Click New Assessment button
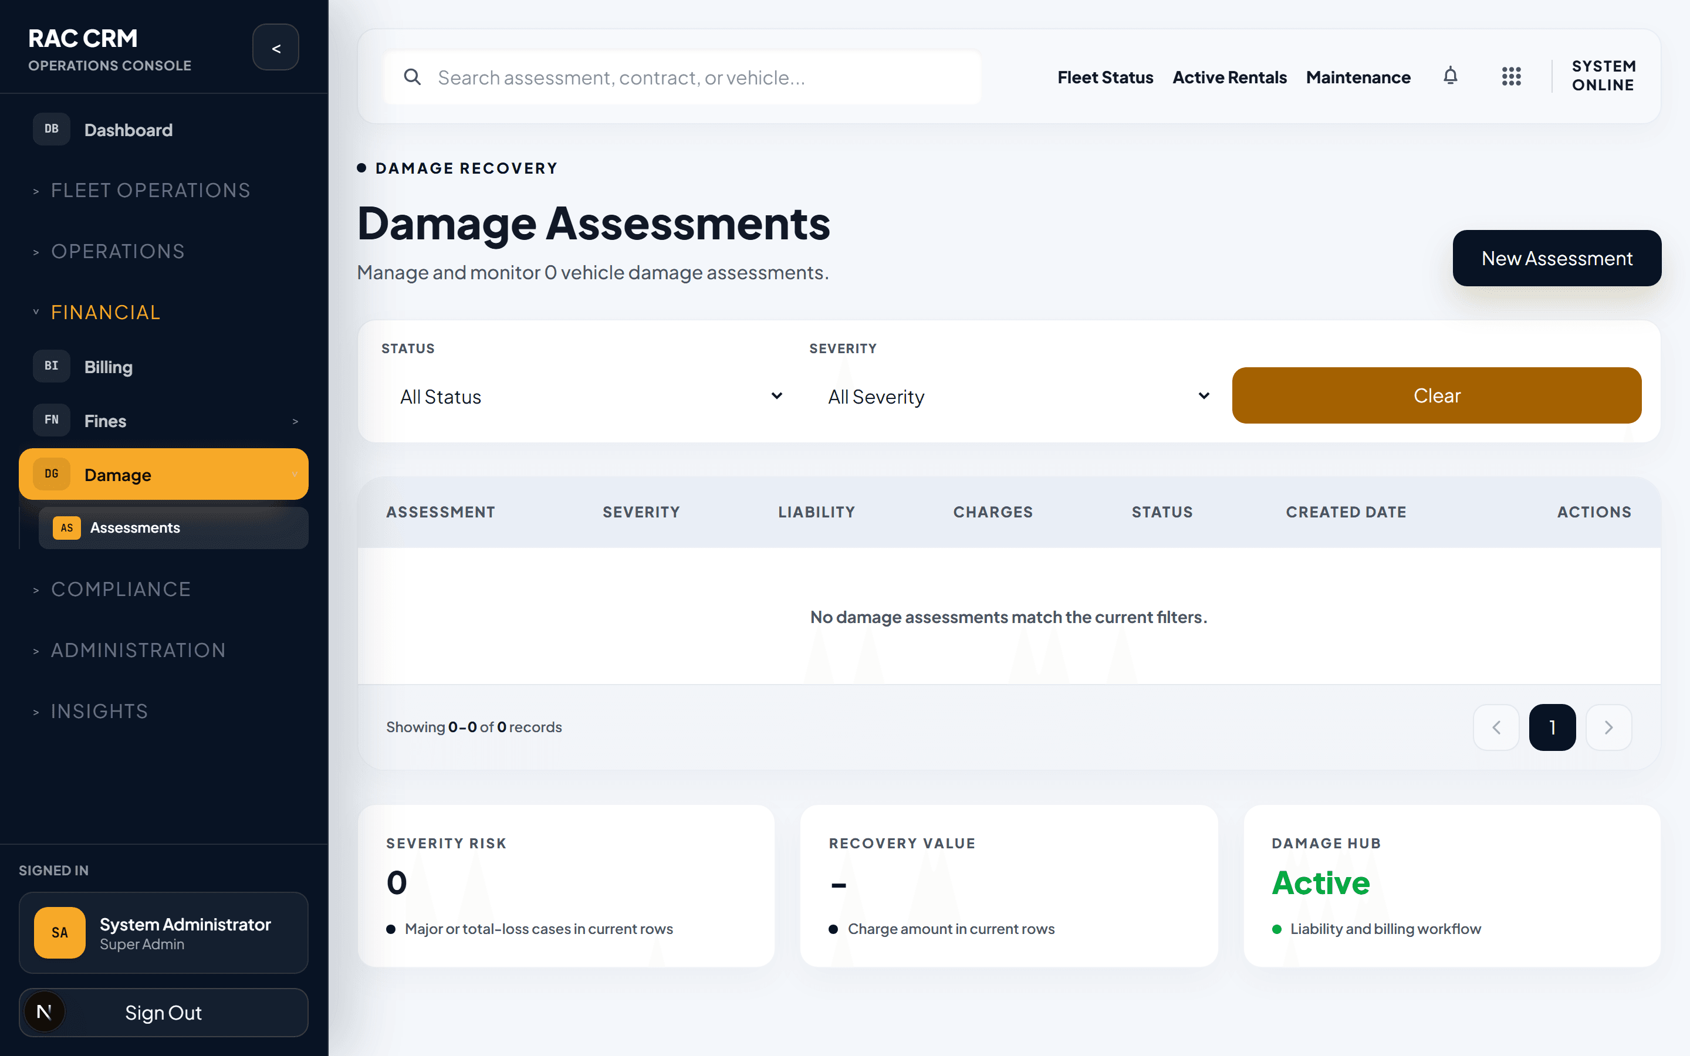Screen dimensions: 1690x1056 (x=1557, y=258)
